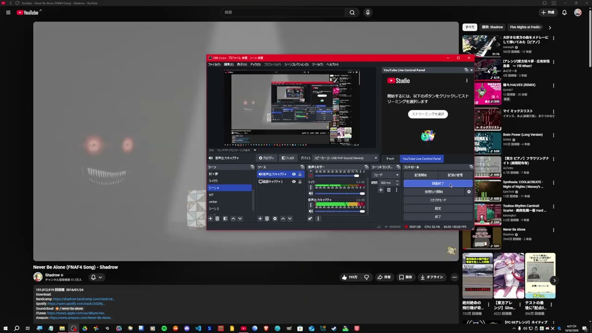The width and height of the screenshot is (592, 333).
Task: Open the 編集(E) menu in OBS
Action: [228, 64]
